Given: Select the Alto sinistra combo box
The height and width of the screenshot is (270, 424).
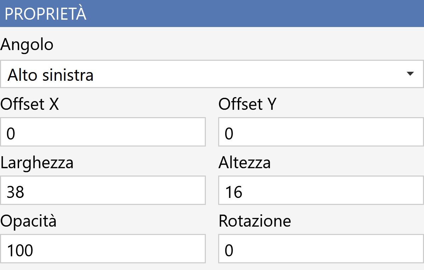Looking at the screenshot, I should pyautogui.click(x=212, y=74).
